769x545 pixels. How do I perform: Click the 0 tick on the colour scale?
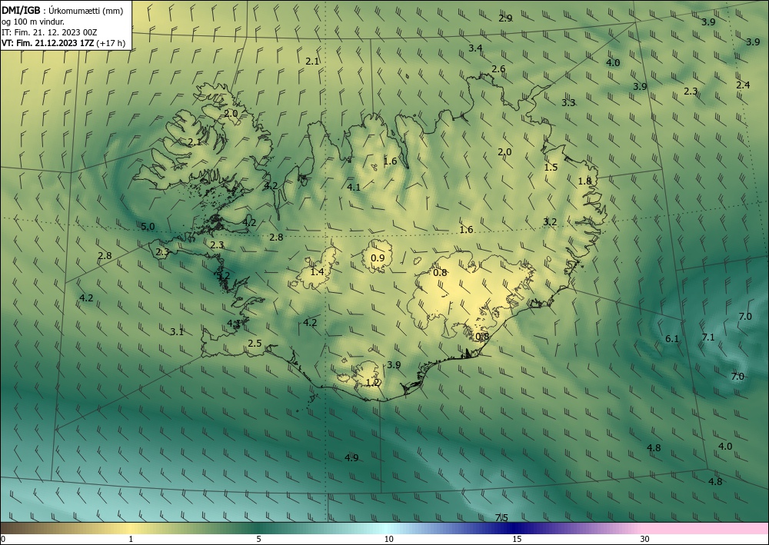point(3,539)
